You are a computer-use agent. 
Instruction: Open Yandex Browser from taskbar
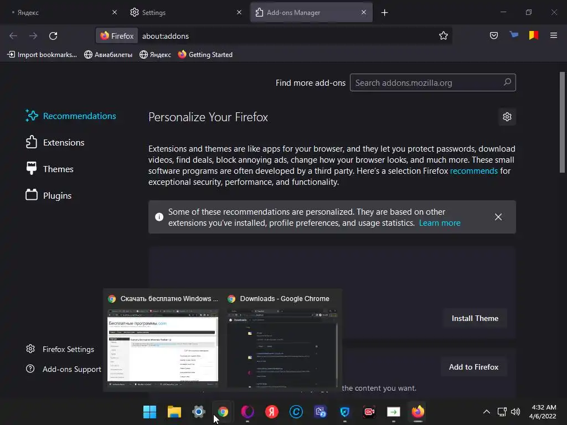tap(271, 412)
